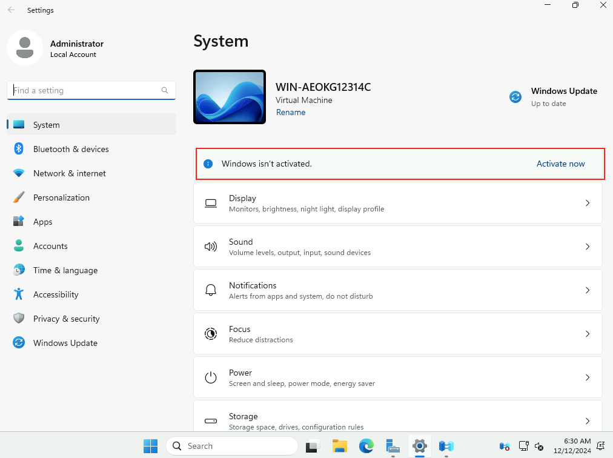The height and width of the screenshot is (458, 613).
Task: Click the Display laptop icon
Action: click(211, 203)
